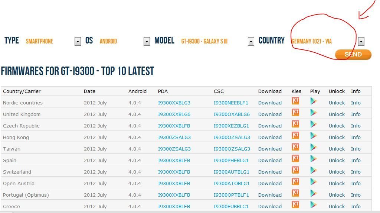
Task: Open Kies icon for Open Austria row
Action: point(295,181)
